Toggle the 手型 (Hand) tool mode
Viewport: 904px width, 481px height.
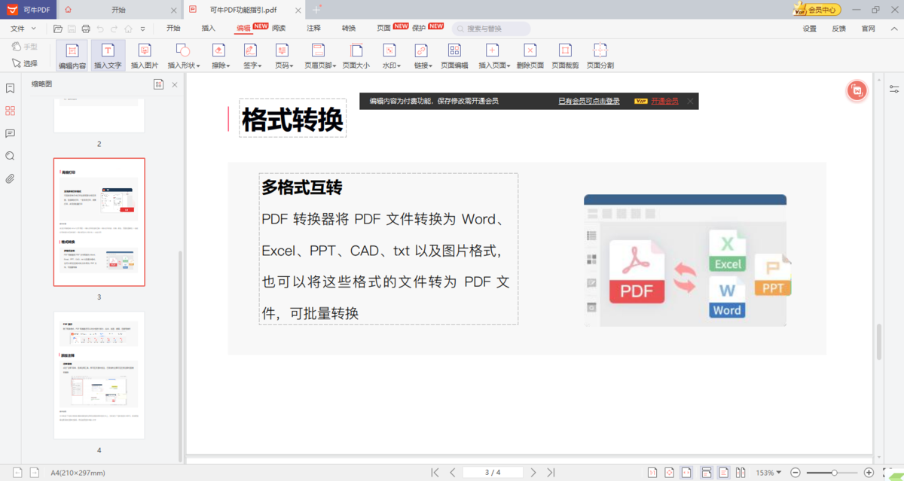(x=24, y=47)
